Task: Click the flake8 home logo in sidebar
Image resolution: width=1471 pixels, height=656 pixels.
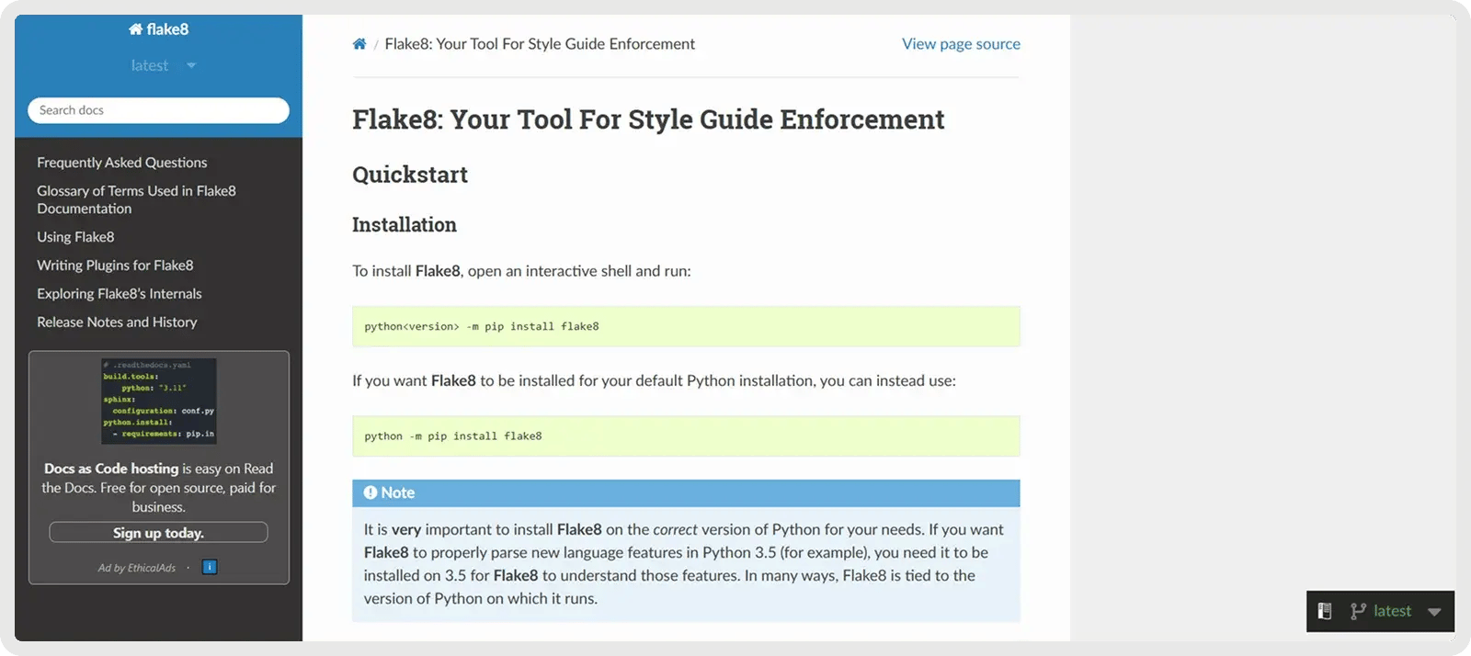Action: coord(158,29)
